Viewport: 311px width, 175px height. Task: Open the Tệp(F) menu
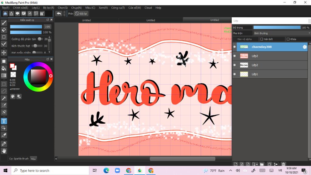pos(5,8)
